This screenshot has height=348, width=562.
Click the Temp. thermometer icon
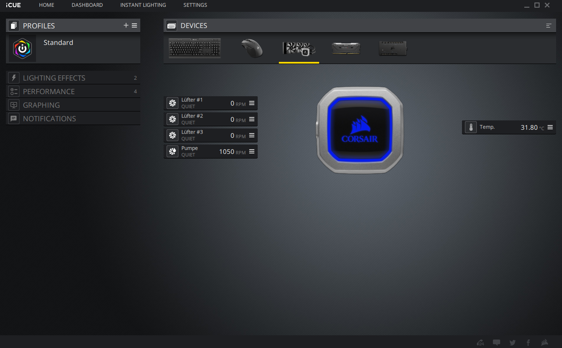(x=471, y=127)
